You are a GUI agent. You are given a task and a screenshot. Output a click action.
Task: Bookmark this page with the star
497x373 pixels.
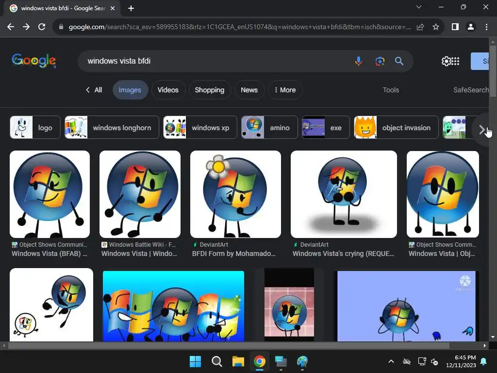[436, 27]
